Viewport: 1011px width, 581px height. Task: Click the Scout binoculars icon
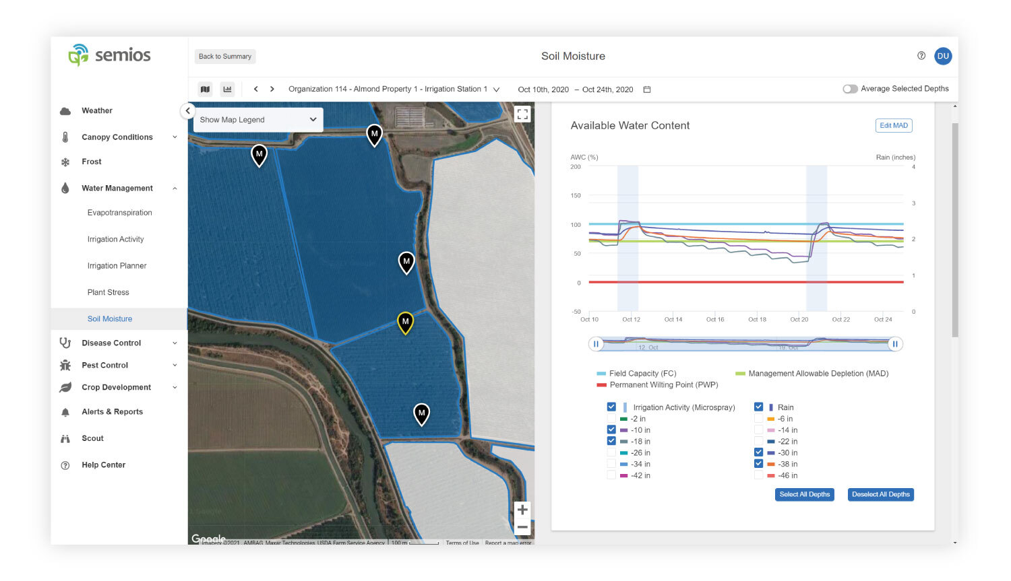tap(65, 438)
